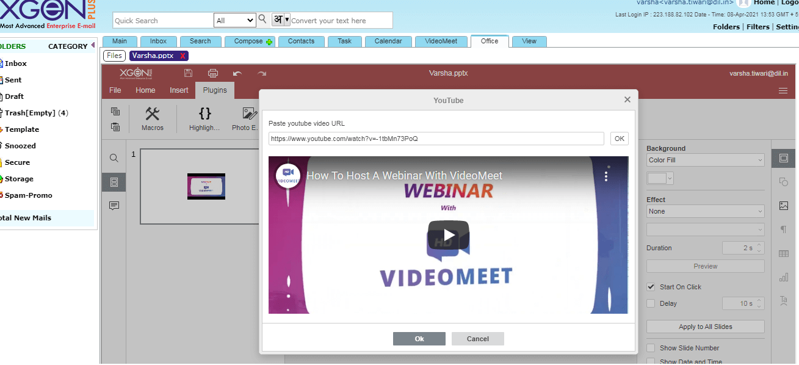This screenshot has height=365, width=799.
Task: Click the Apply to All Slides button
Action: tap(706, 327)
